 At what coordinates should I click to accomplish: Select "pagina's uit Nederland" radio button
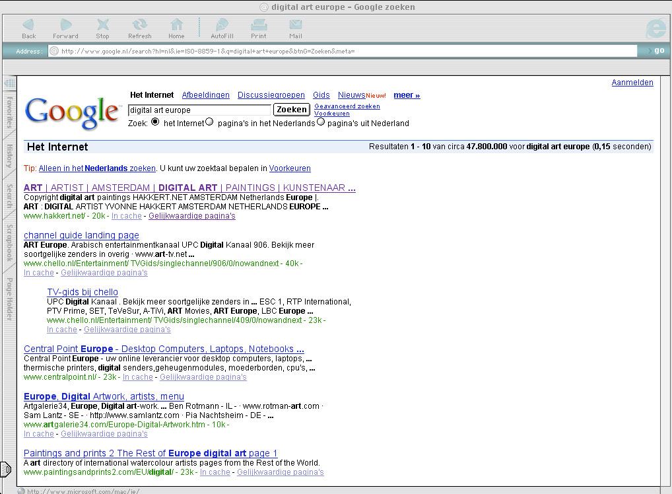pyautogui.click(x=321, y=122)
